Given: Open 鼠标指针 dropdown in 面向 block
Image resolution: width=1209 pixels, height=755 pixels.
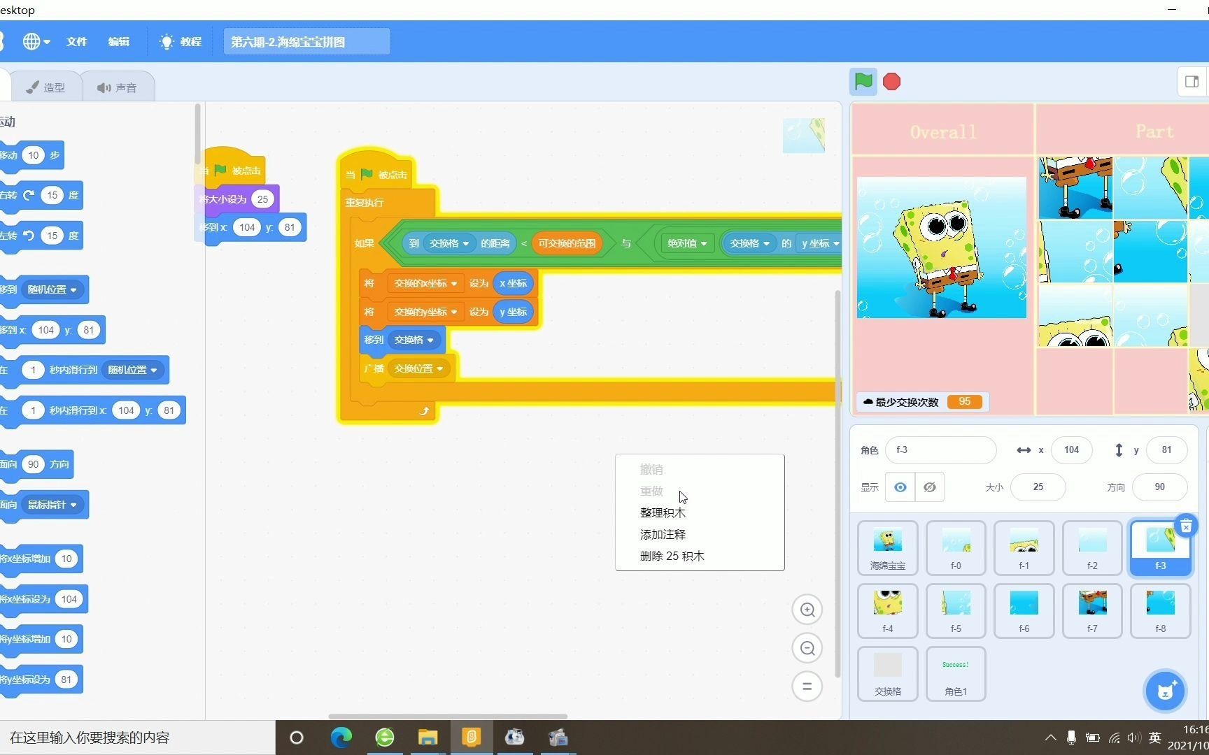Looking at the screenshot, I should 52,505.
